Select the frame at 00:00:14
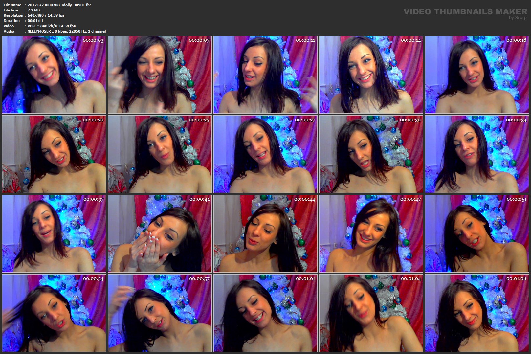 coord(371,75)
